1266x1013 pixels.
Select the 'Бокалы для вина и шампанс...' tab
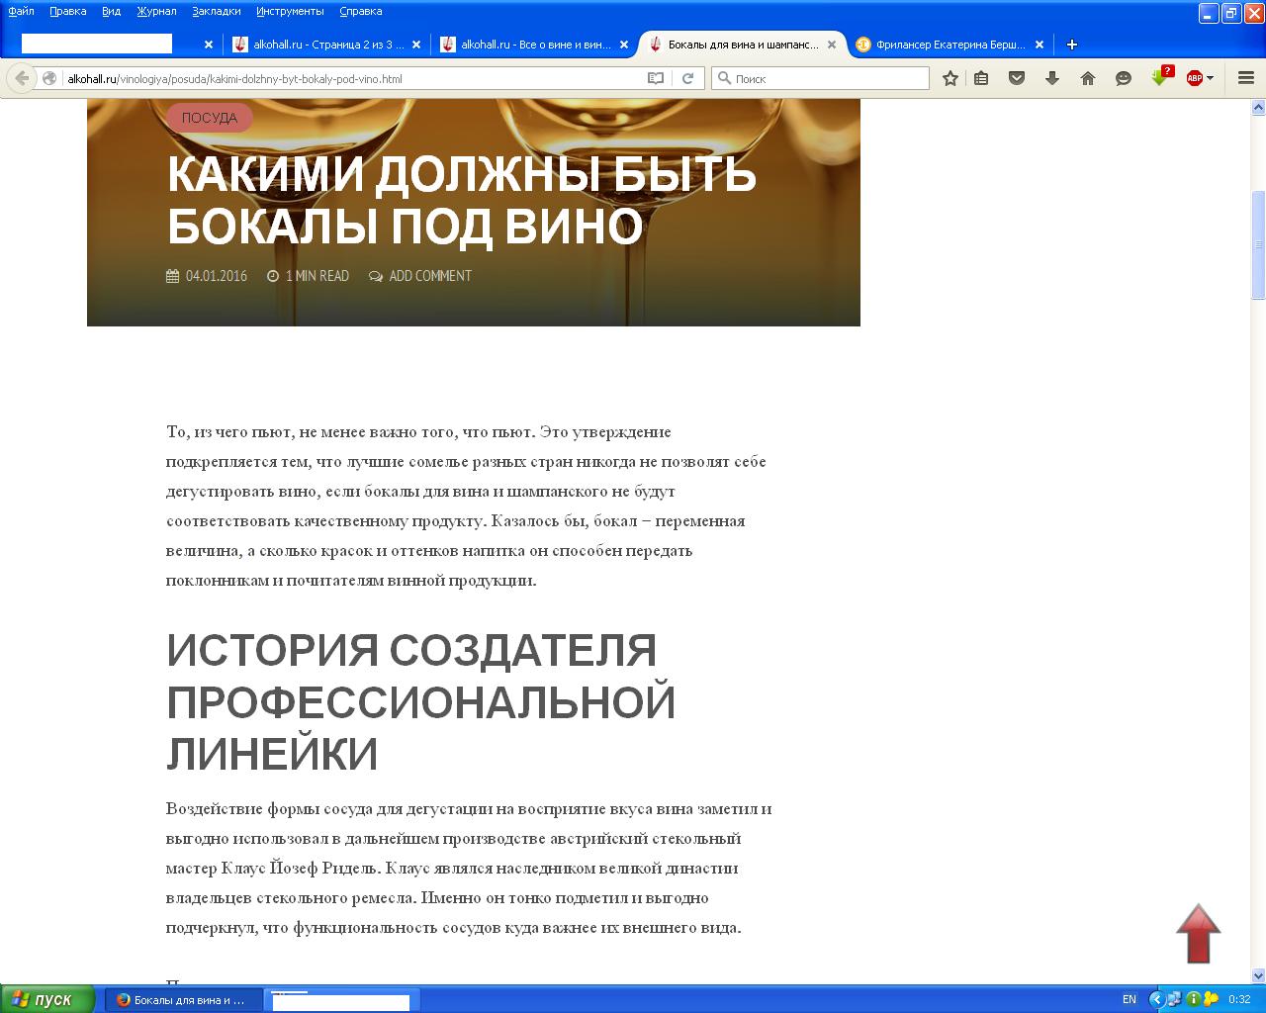tap(742, 45)
